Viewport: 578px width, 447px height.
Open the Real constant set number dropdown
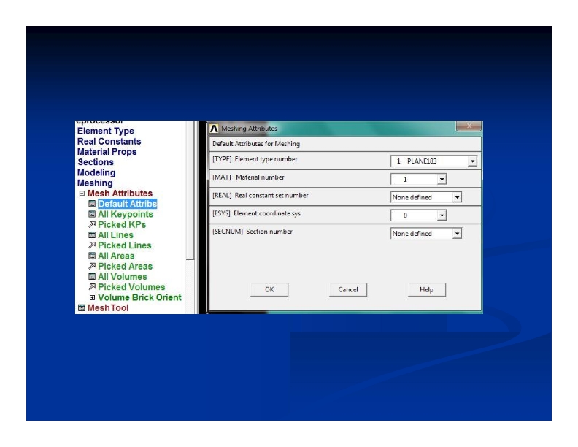(457, 197)
